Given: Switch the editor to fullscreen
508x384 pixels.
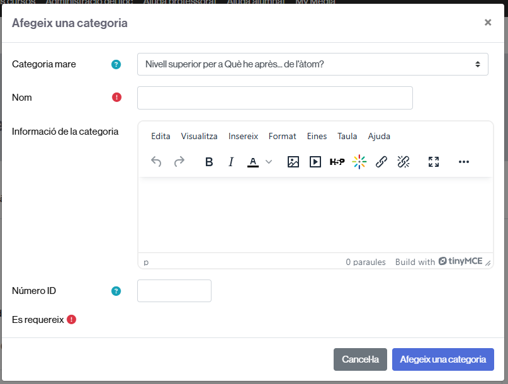Looking at the screenshot, I should pos(434,162).
